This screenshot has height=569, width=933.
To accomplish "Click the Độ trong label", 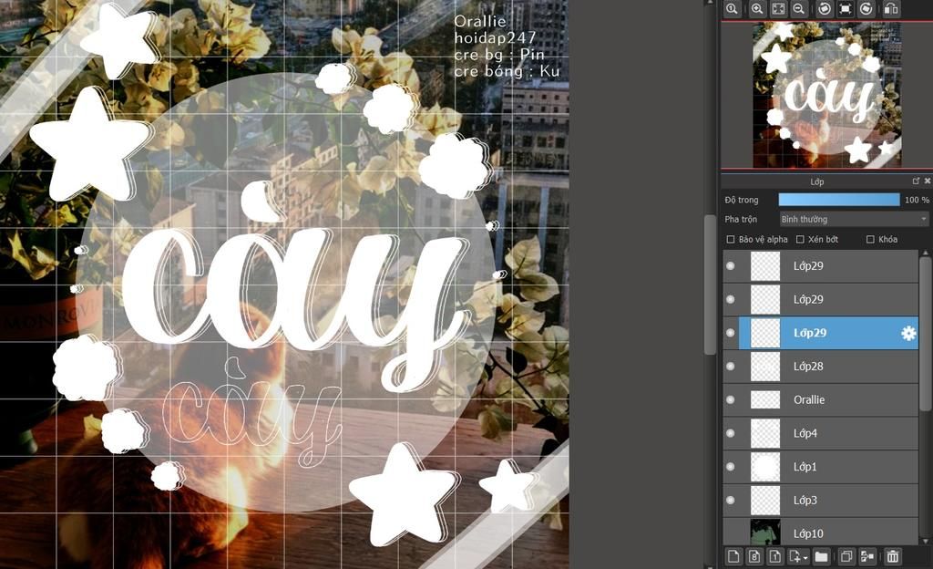I will [742, 200].
